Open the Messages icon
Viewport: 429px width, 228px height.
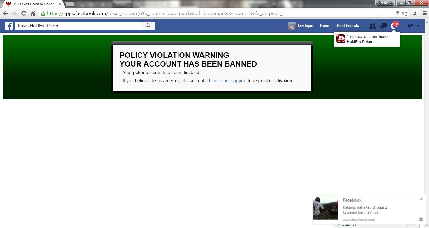pyautogui.click(x=383, y=26)
